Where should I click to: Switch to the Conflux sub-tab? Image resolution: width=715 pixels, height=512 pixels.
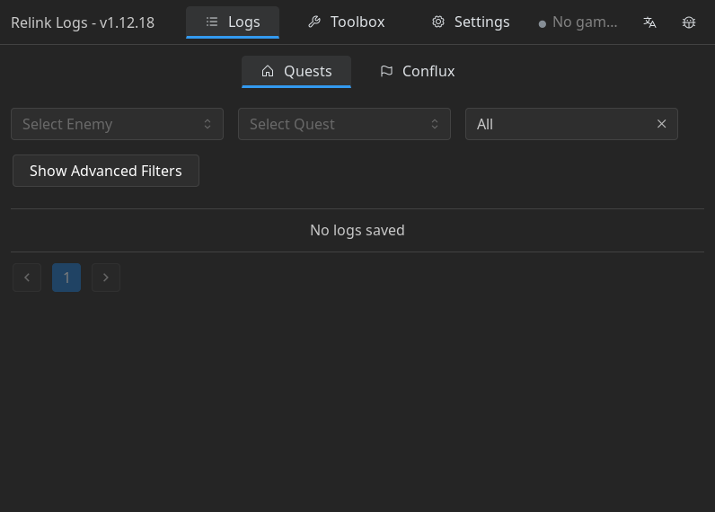point(418,72)
